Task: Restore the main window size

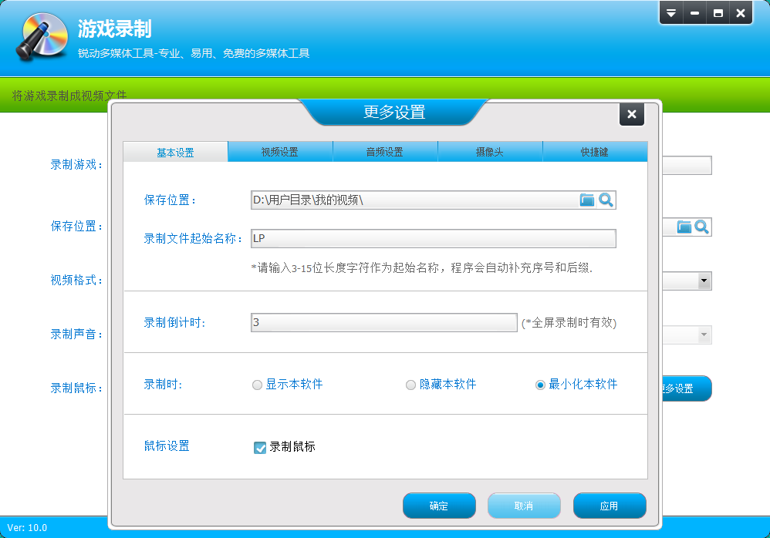Action: [718, 13]
